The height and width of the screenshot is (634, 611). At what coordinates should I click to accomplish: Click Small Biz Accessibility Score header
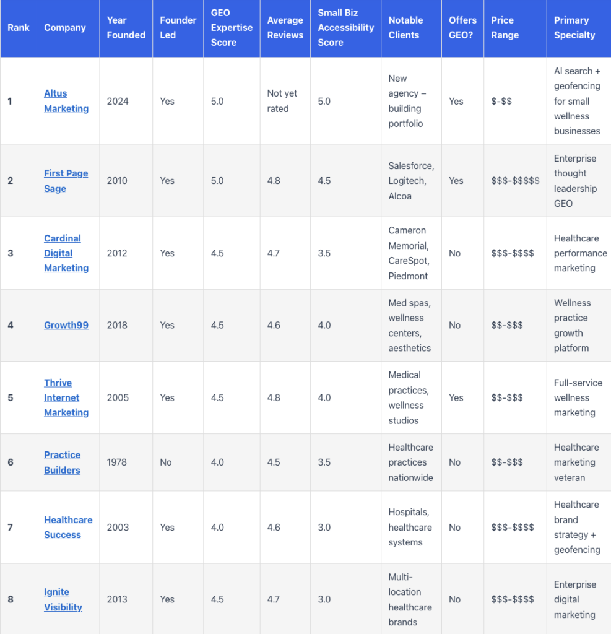tap(346, 28)
